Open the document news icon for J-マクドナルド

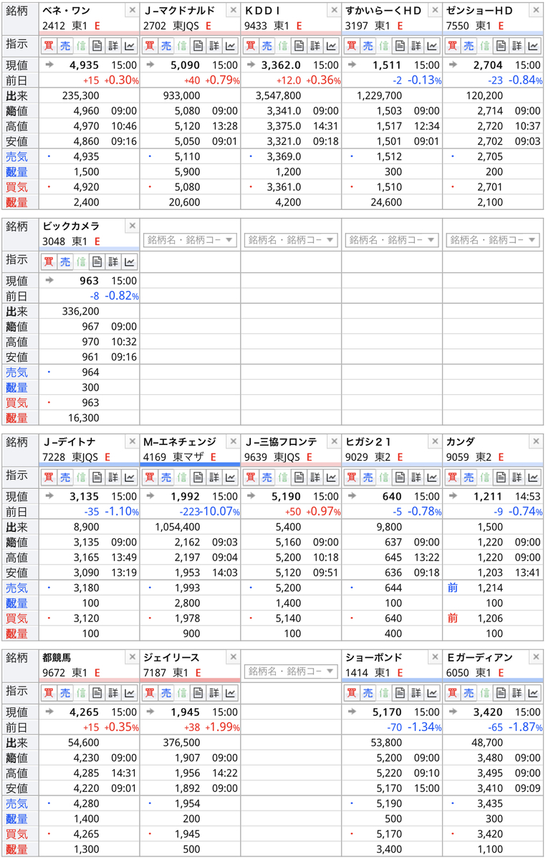coord(198,46)
